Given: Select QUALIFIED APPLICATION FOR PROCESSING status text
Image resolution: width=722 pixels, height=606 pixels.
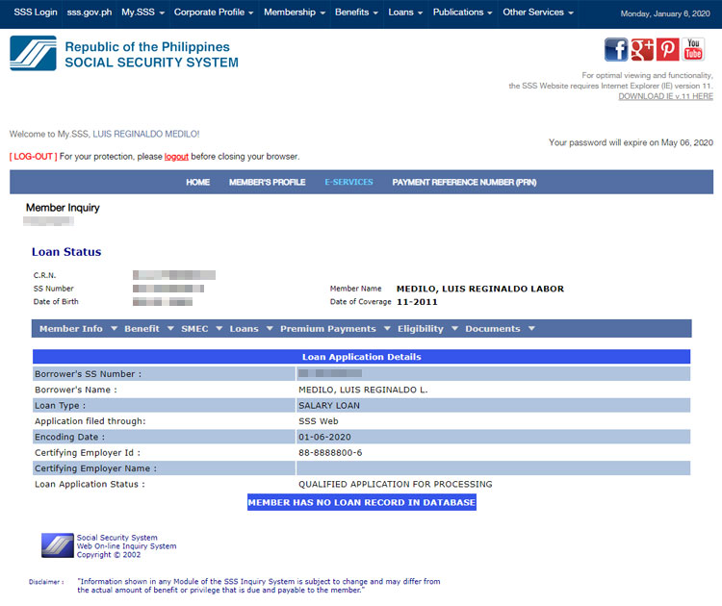Looking at the screenshot, I should tap(395, 484).
